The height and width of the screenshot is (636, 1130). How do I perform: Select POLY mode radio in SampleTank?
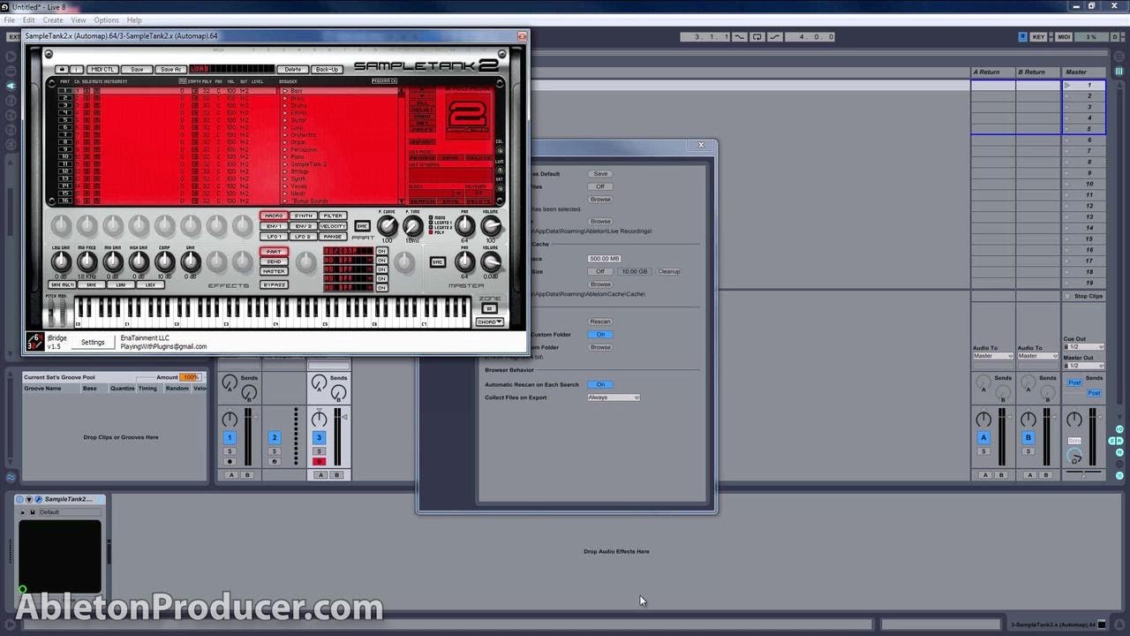pyautogui.click(x=431, y=234)
